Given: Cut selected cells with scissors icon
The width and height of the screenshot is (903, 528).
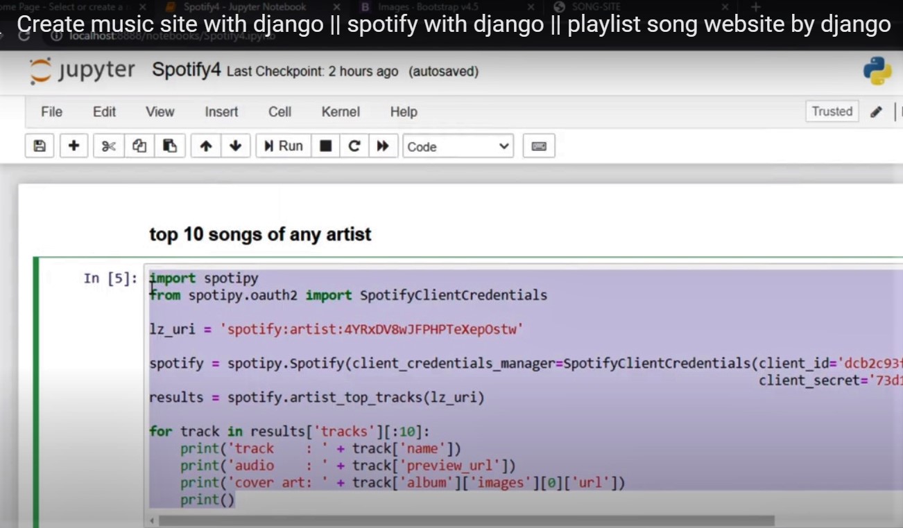Looking at the screenshot, I should tap(108, 146).
